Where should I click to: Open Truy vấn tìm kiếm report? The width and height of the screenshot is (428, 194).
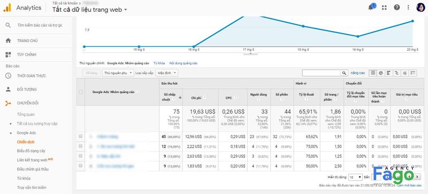click(x=32, y=188)
